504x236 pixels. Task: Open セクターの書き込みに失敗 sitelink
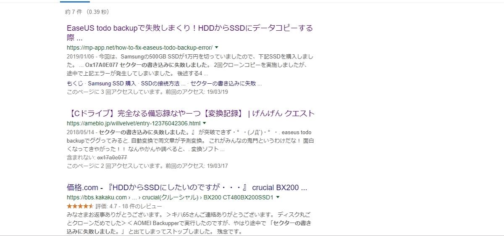click(226, 83)
